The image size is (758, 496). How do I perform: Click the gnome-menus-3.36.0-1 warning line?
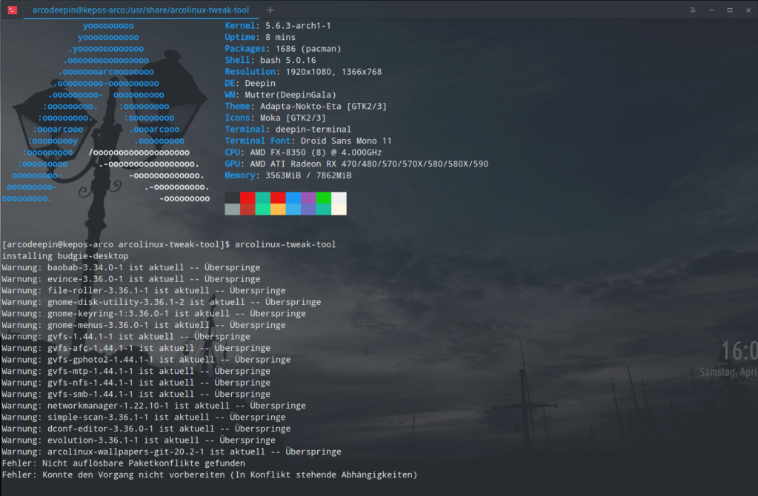(x=144, y=326)
